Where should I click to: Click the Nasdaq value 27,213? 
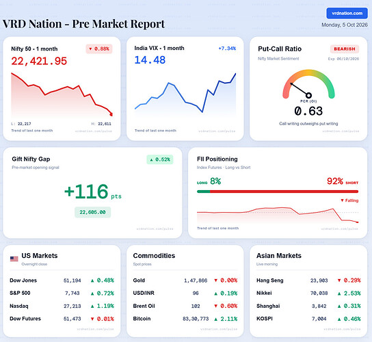[x=72, y=306]
